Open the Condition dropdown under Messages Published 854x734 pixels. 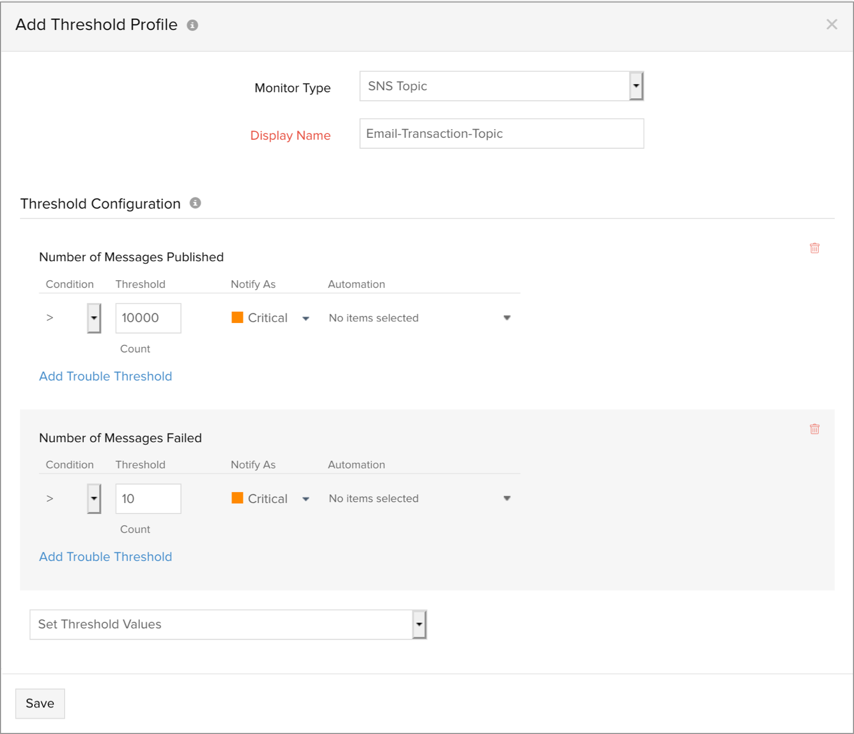(x=93, y=318)
